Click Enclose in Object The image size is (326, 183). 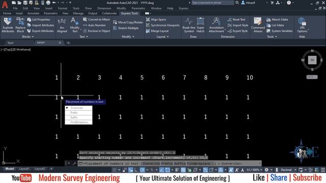96,31
